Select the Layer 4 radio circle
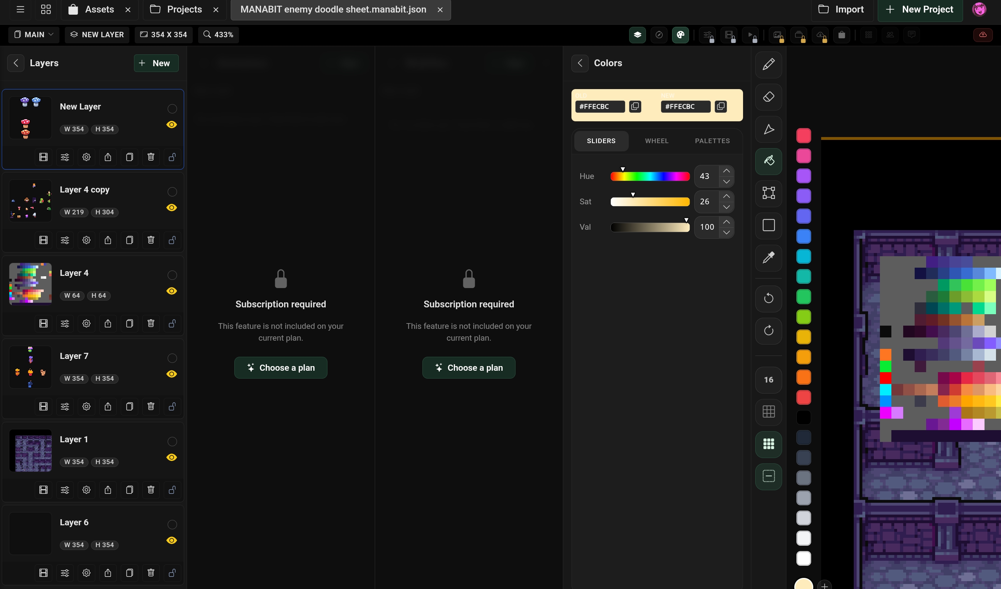This screenshot has width=1001, height=589. click(x=172, y=275)
